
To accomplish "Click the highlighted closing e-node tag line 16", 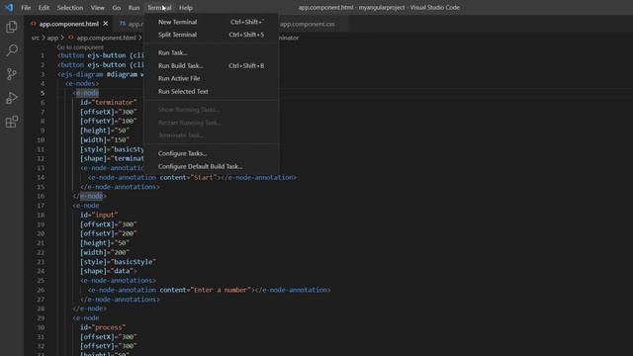I will tap(89, 196).
